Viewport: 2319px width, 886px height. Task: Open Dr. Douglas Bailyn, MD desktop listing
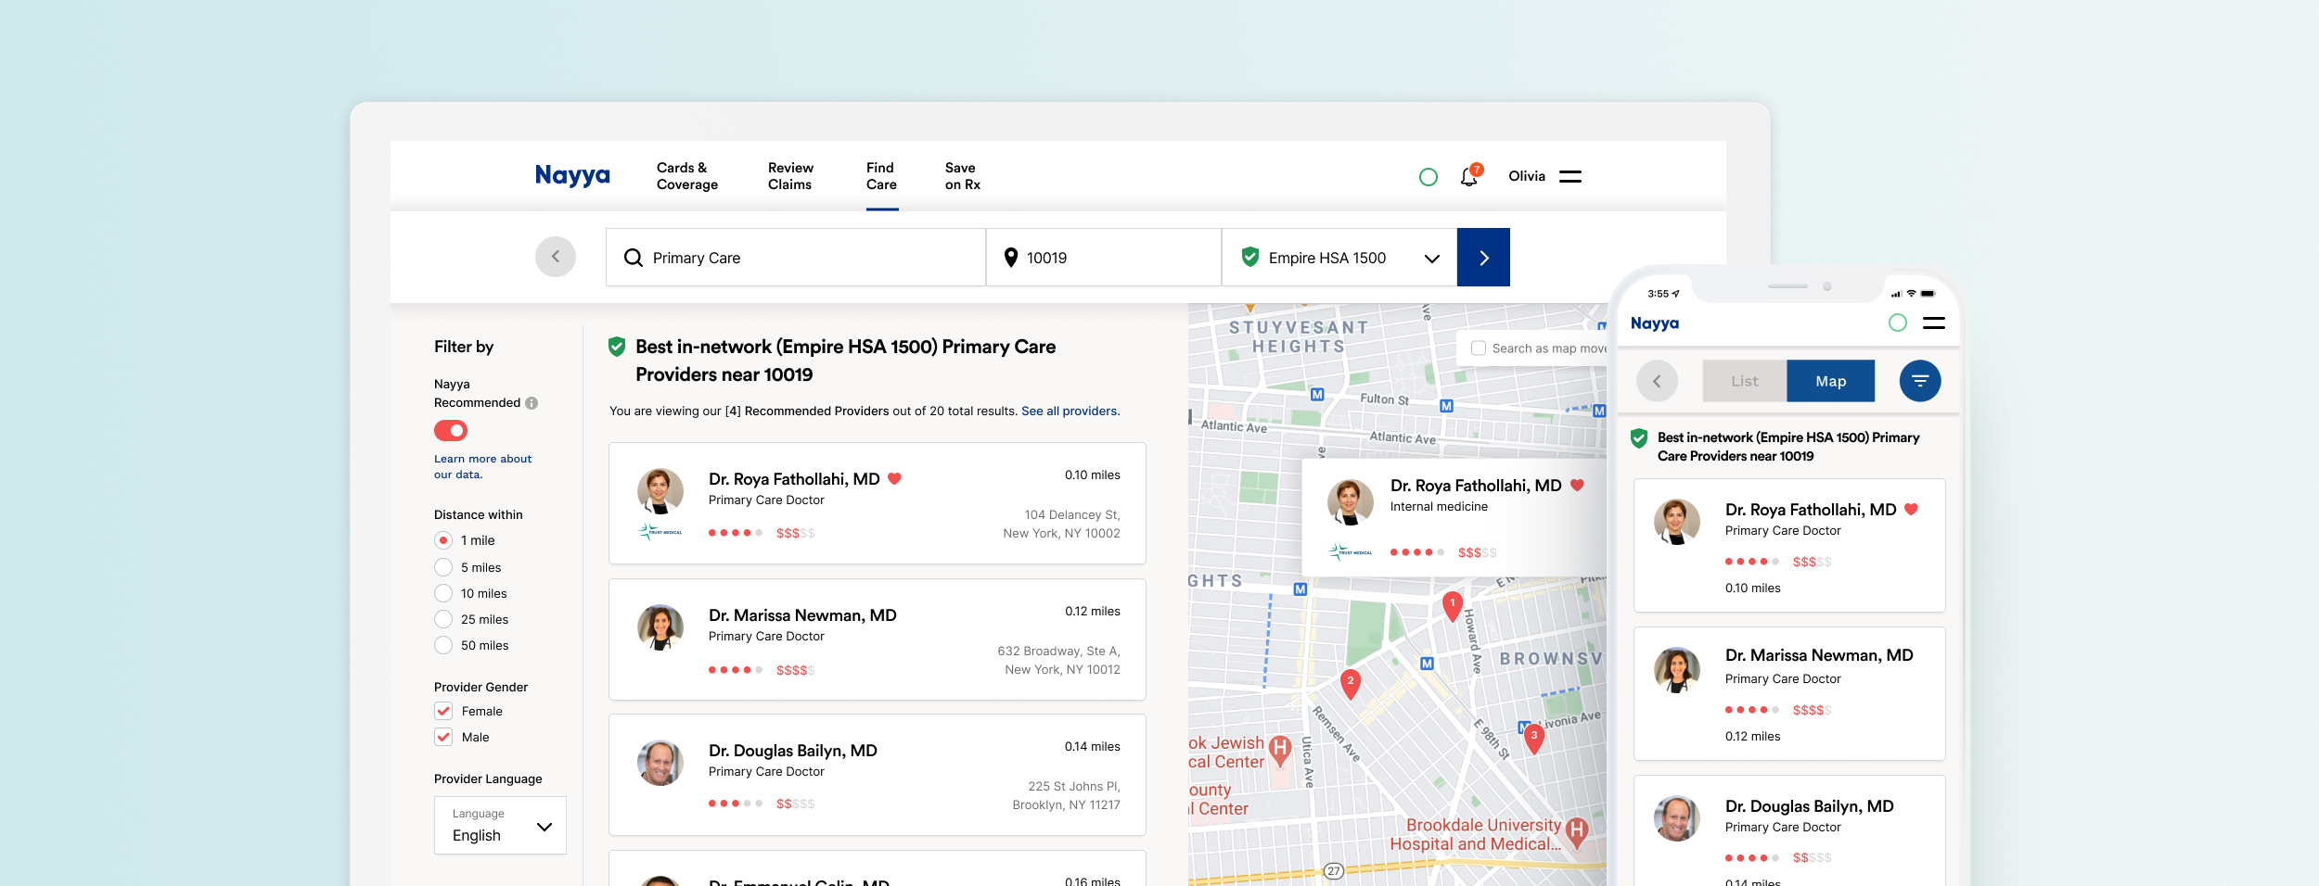(793, 751)
